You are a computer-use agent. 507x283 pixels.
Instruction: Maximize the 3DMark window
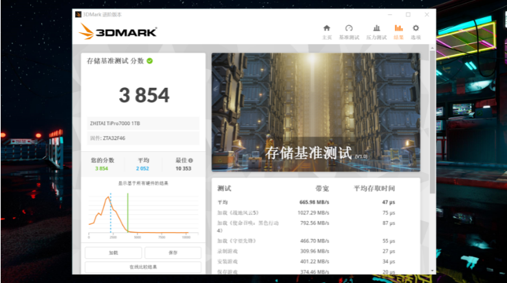pos(408,14)
